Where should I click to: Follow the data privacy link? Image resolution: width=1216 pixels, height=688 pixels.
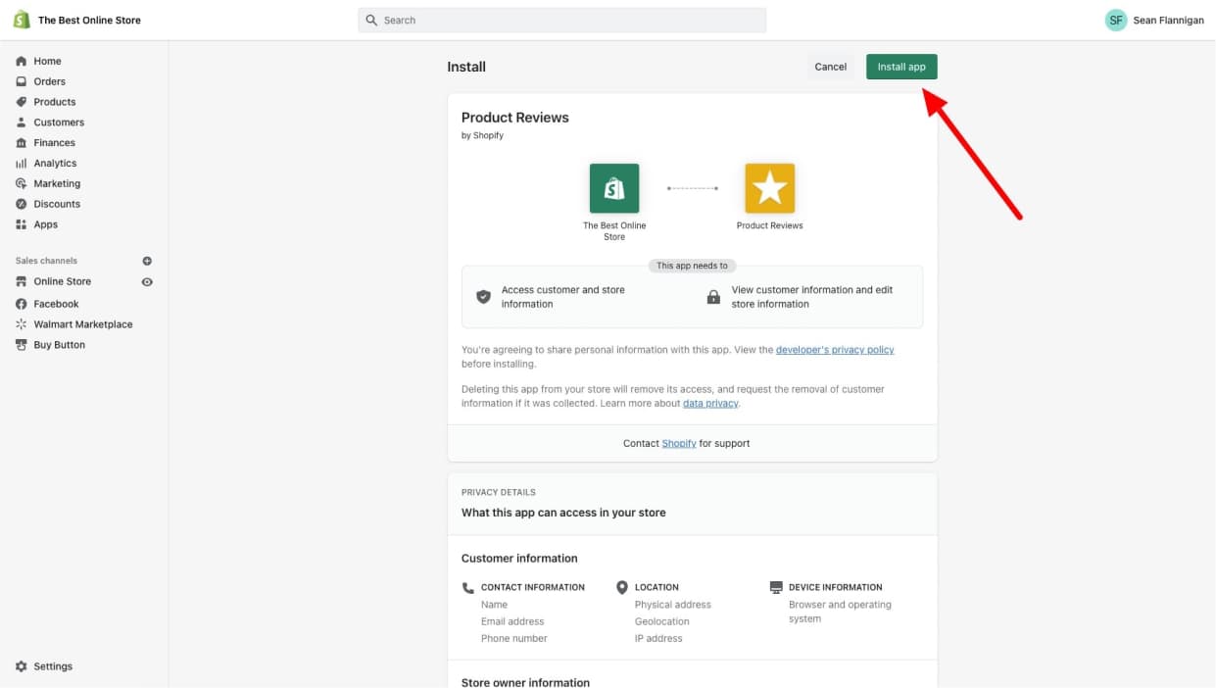[710, 403]
